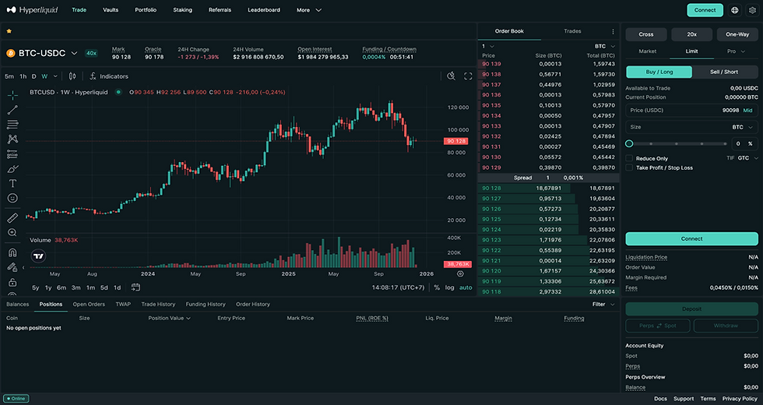
Task: Click Connect button in the order form
Action: 691,238
